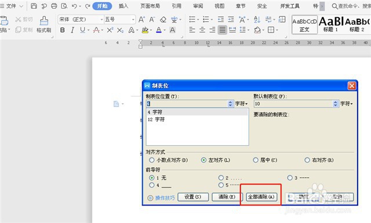The width and height of the screenshot is (371, 223).
Task: Select center (居中) alignment radio
Action: [256, 160]
